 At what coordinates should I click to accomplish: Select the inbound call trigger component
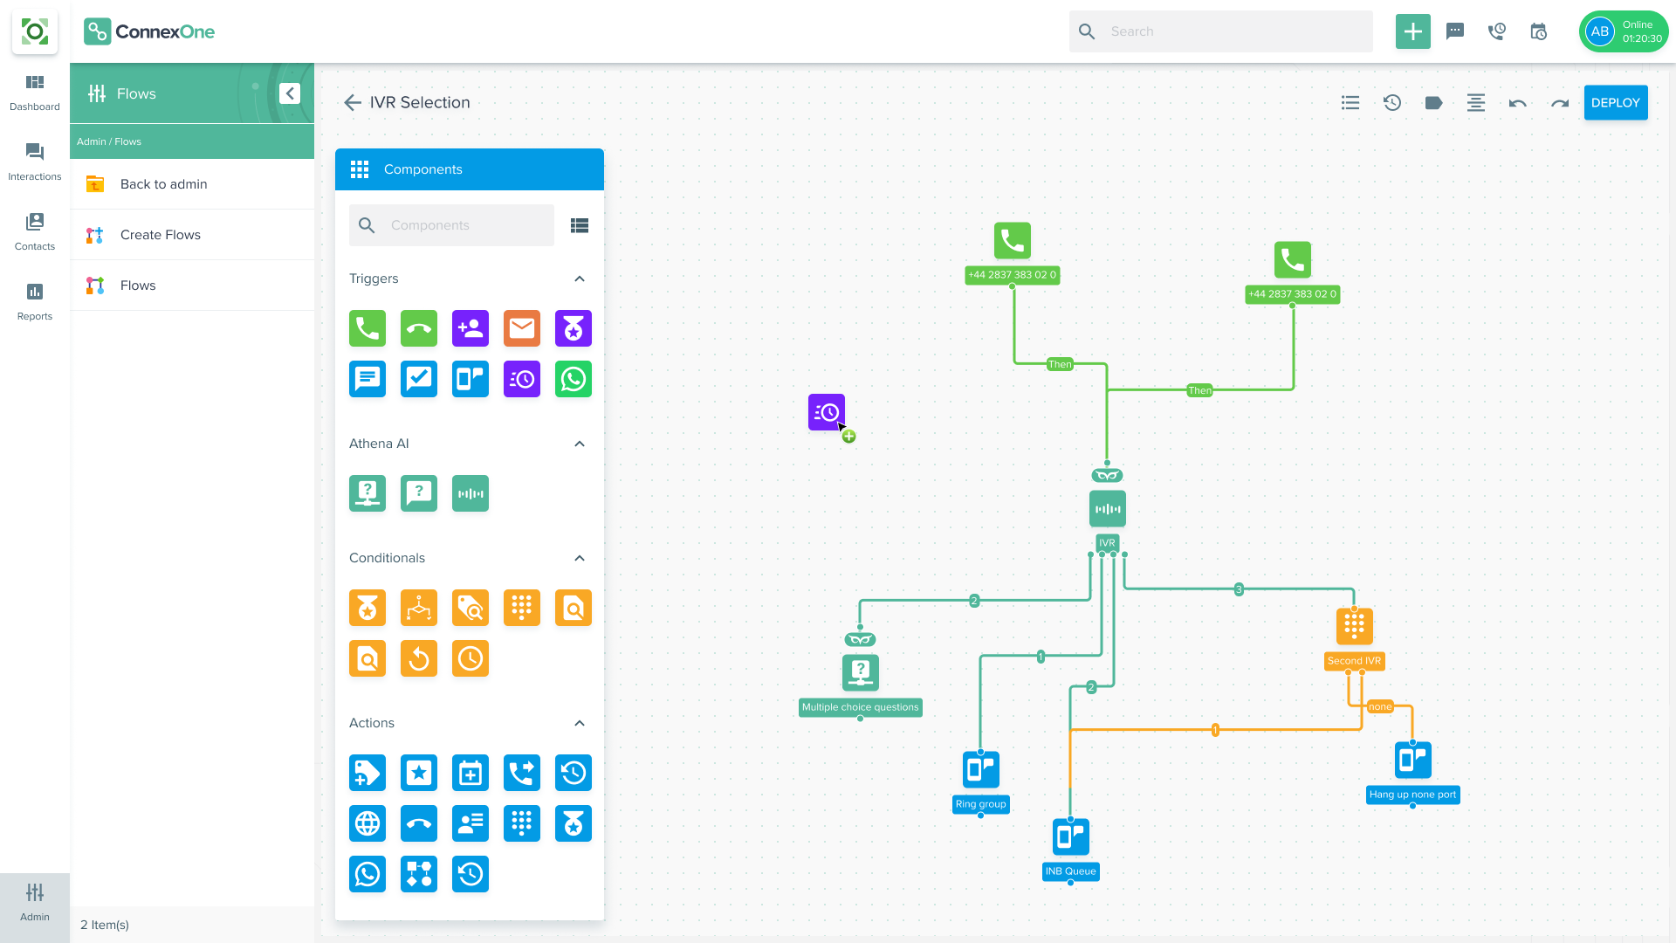(367, 328)
